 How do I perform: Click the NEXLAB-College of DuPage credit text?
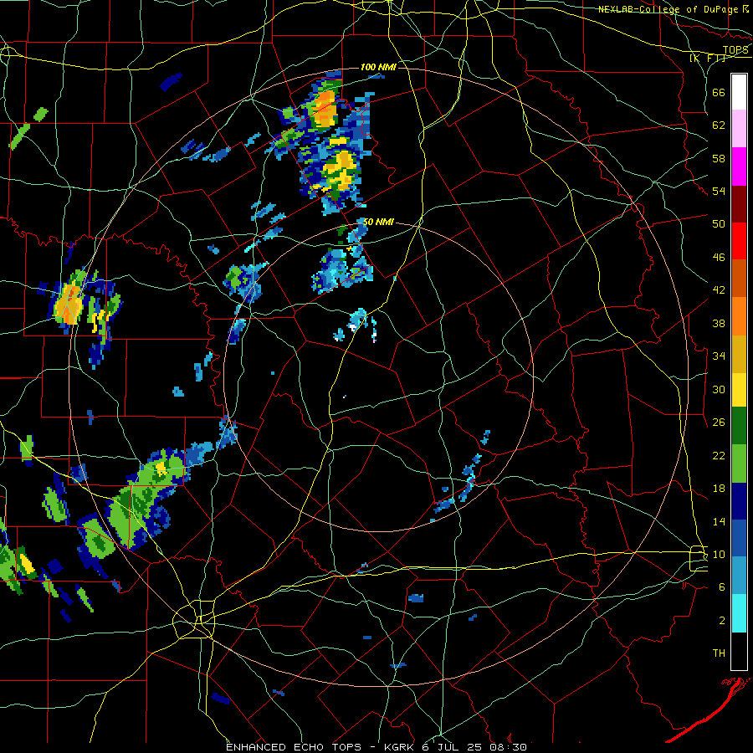(668, 9)
